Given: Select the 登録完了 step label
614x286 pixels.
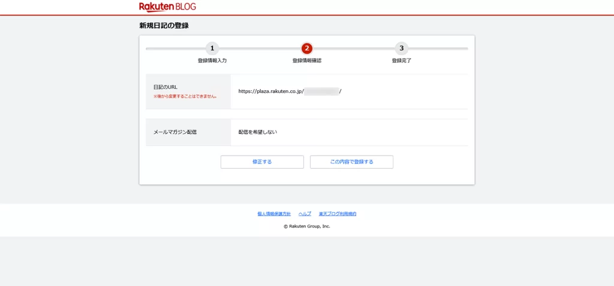Looking at the screenshot, I should point(402,60).
